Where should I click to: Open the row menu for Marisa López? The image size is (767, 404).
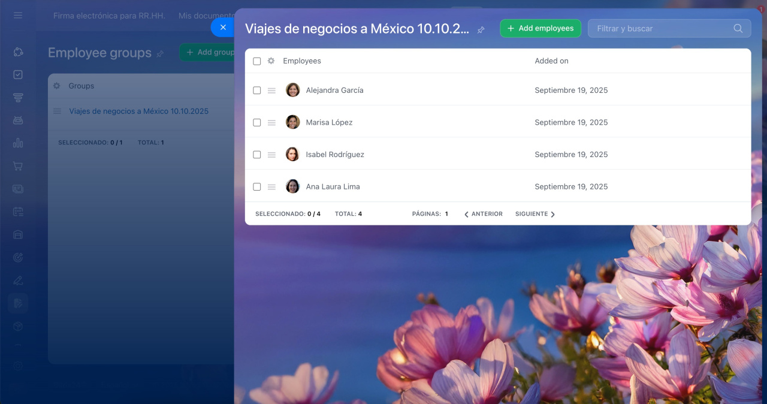click(x=271, y=123)
